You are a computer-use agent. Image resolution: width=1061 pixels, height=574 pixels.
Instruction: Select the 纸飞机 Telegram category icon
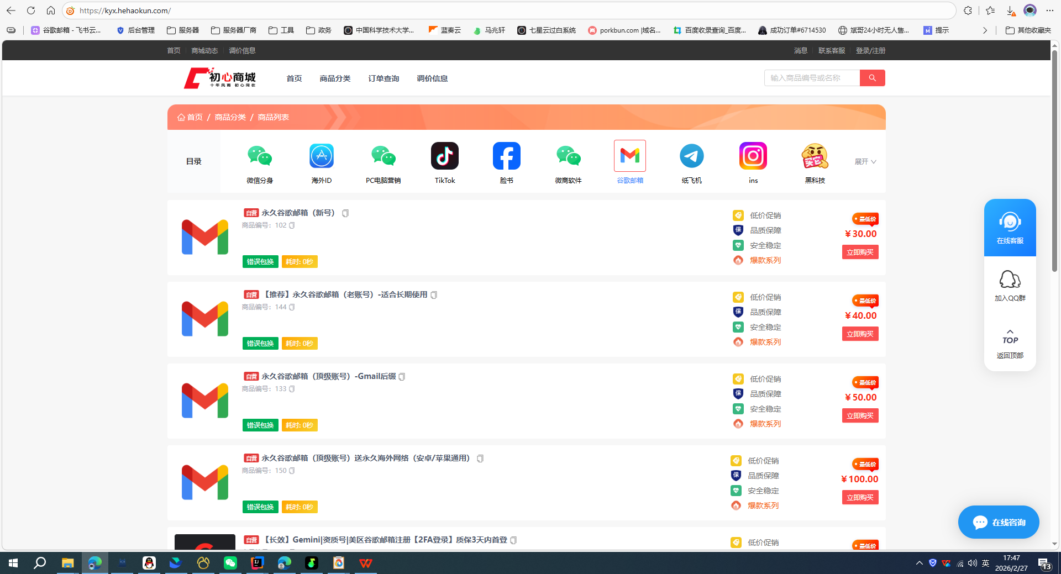tap(691, 156)
